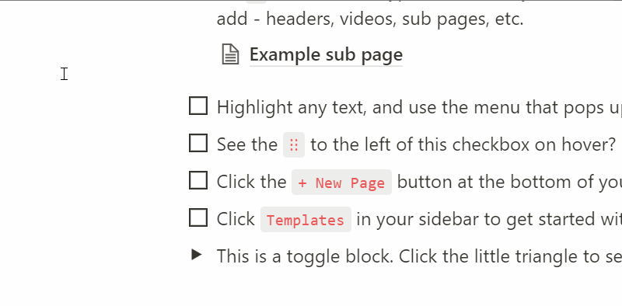Check the Highlight any text checkbox
Viewport: 622px width, 306px height.
[198, 106]
